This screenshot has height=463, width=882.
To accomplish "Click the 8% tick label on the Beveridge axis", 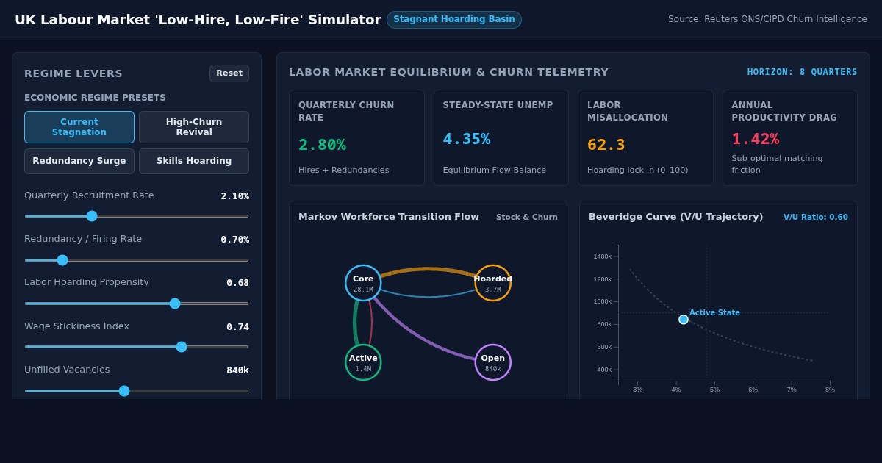I will 830,390.
